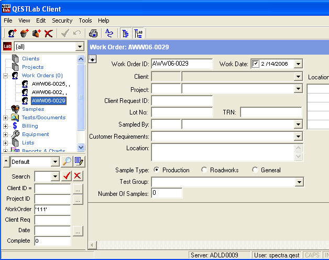Apply search with the red checkmark

click(67, 176)
